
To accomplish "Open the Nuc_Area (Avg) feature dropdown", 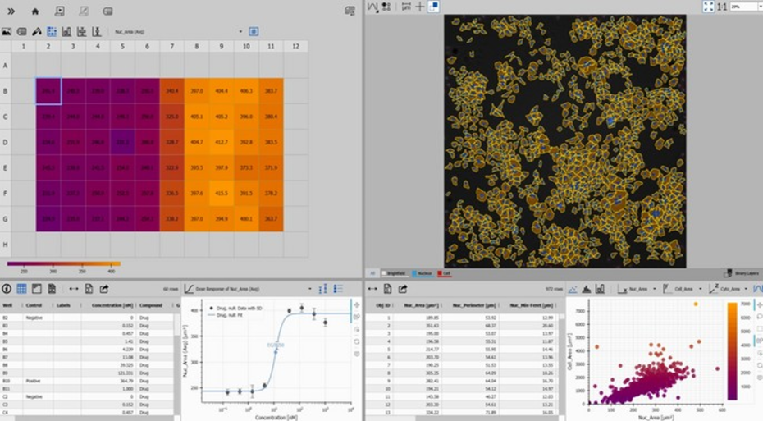I will point(177,32).
